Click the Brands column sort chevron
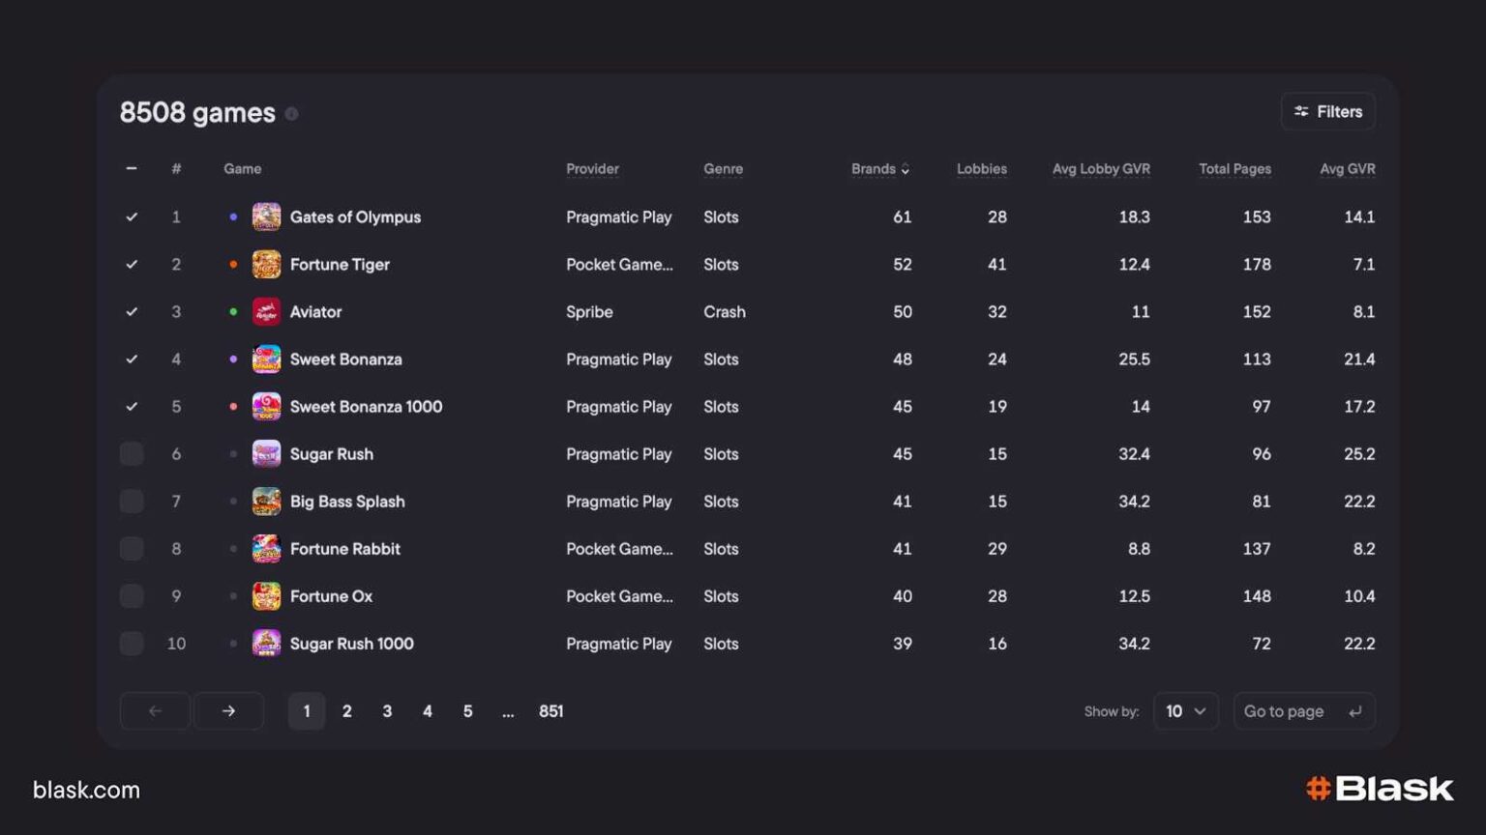The image size is (1486, 835). pyautogui.click(x=906, y=169)
